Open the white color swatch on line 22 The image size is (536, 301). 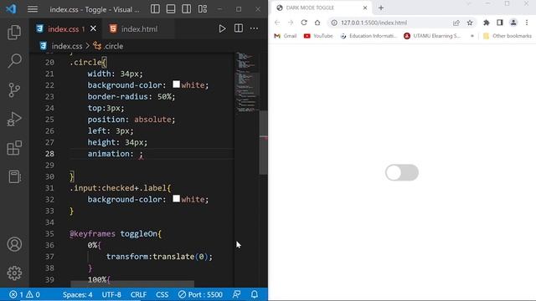click(x=177, y=84)
